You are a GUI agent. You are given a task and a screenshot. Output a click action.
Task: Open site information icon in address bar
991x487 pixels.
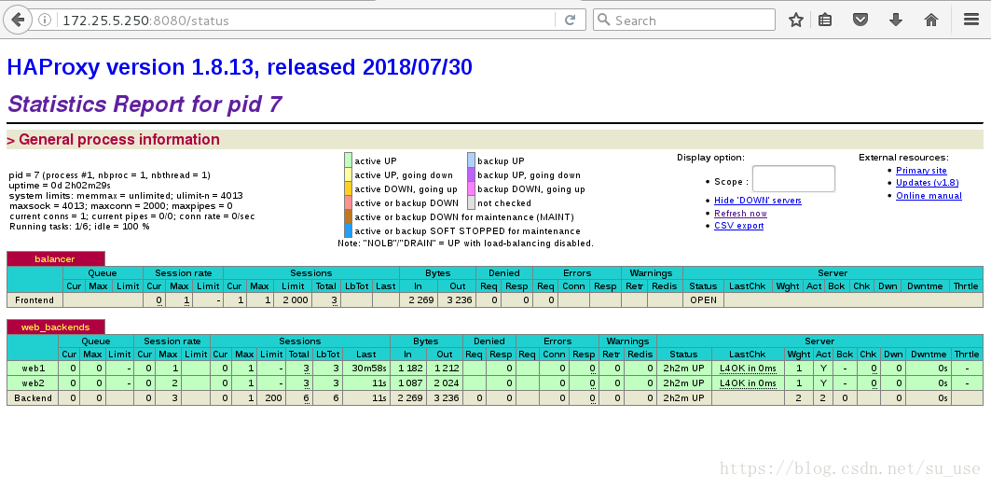click(x=45, y=21)
